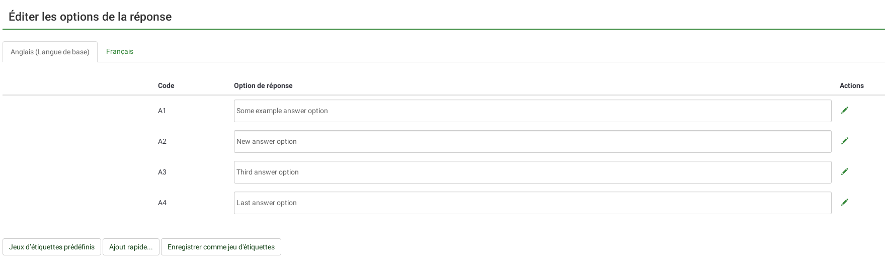Viewport: 885px width, 270px height.
Task: Click the edit pencil for answer A2
Action: pos(845,141)
